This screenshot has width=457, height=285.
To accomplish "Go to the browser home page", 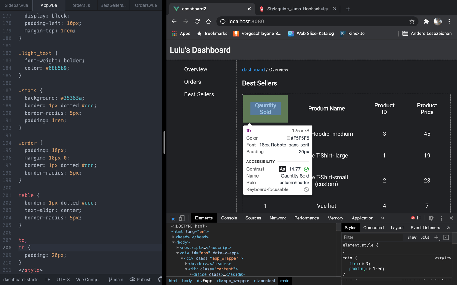I will click(208, 21).
